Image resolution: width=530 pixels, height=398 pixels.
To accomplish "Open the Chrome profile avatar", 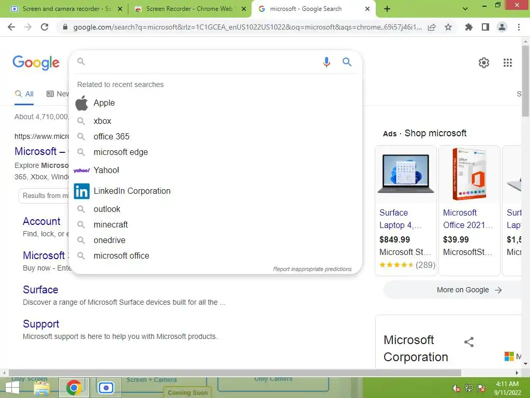I will (x=502, y=27).
